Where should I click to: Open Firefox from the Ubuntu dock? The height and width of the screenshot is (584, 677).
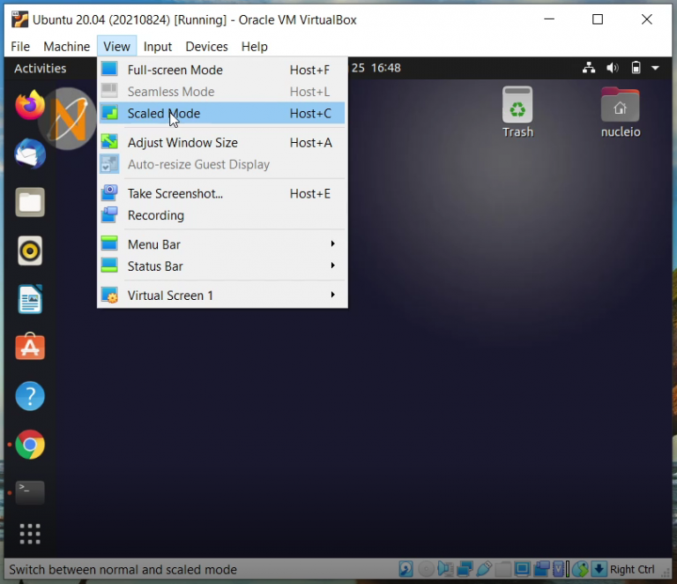[x=30, y=106]
